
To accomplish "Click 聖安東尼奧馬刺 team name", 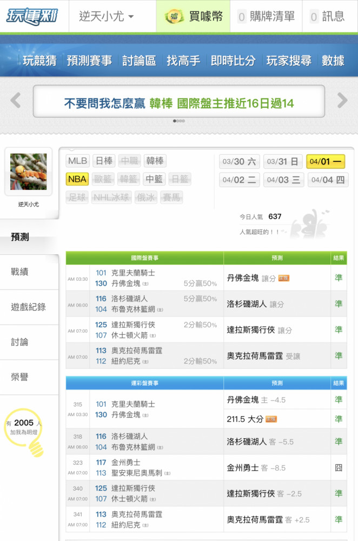I will point(137,473).
